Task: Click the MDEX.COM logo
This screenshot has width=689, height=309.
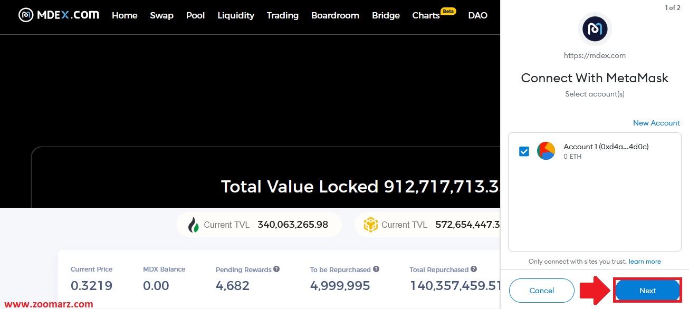Action: 59,15
